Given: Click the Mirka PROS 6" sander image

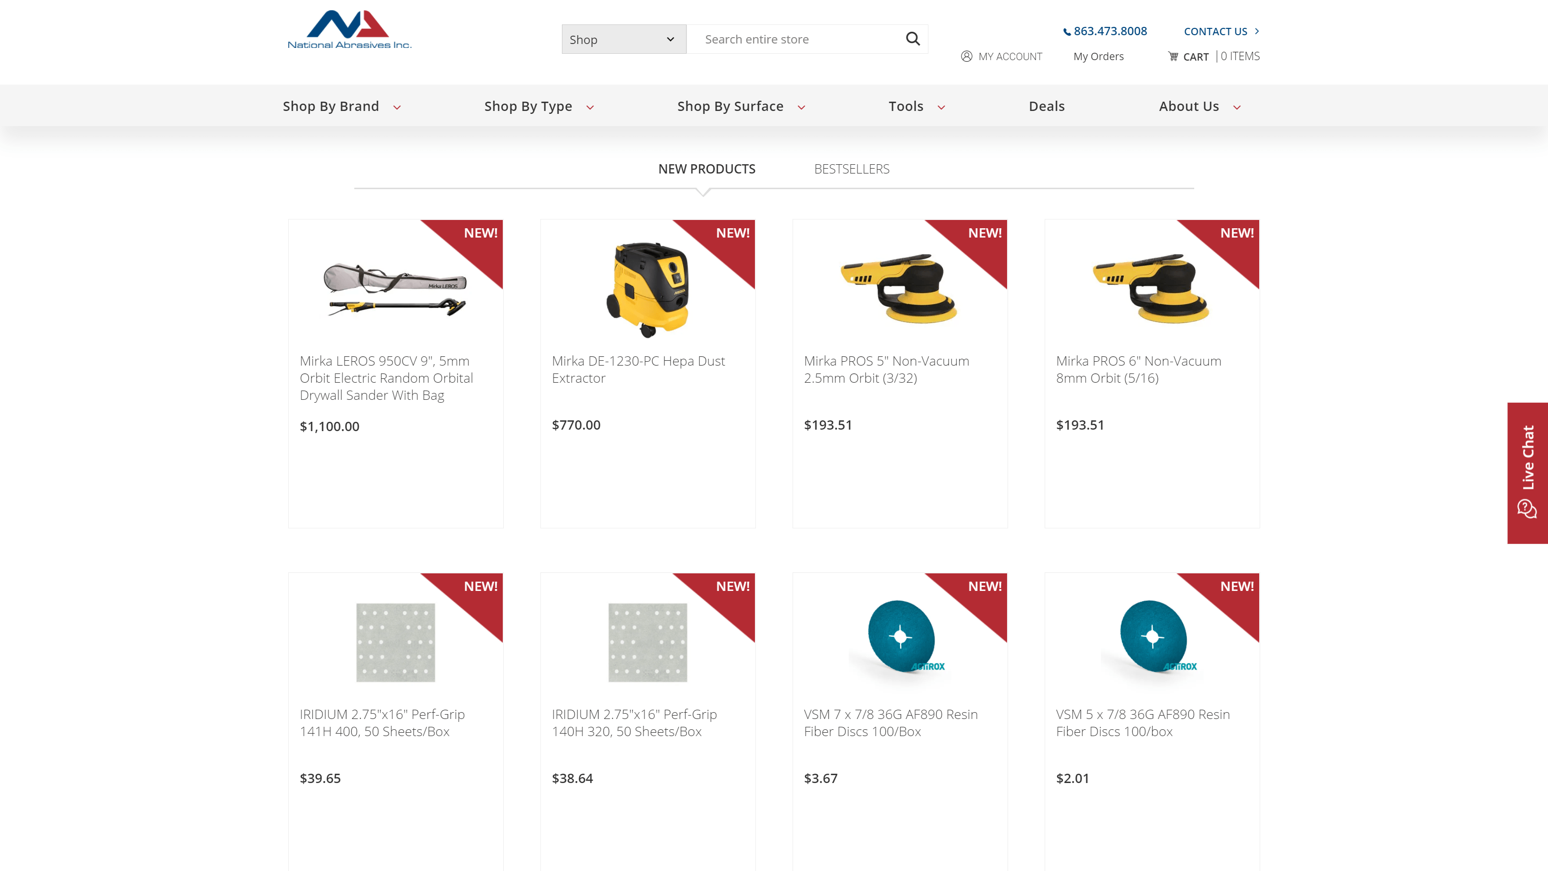Looking at the screenshot, I should pyautogui.click(x=1151, y=290).
